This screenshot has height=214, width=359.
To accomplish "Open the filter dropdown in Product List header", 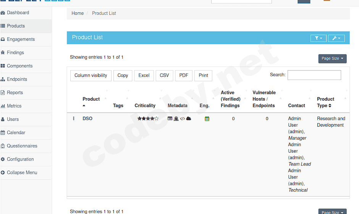I will (x=318, y=38).
